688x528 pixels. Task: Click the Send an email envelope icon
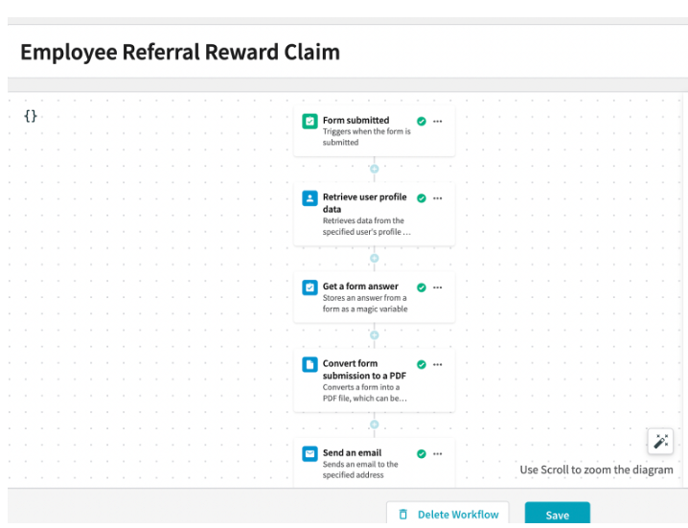(310, 454)
